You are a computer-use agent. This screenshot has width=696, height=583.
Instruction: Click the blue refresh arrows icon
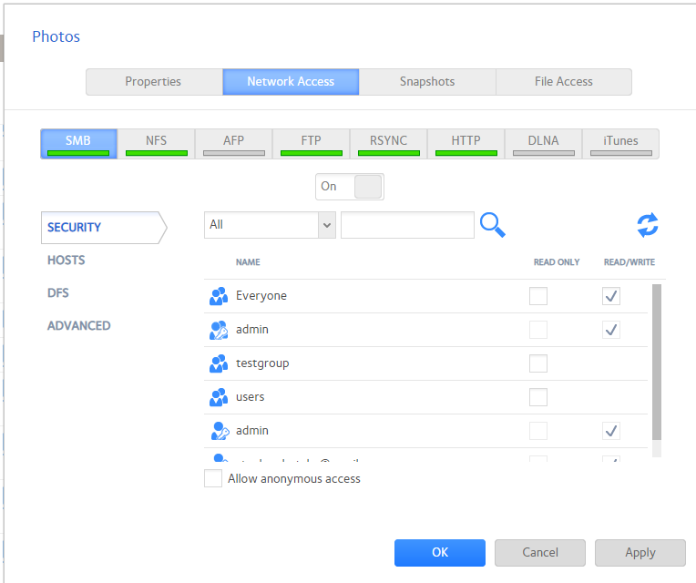(648, 225)
